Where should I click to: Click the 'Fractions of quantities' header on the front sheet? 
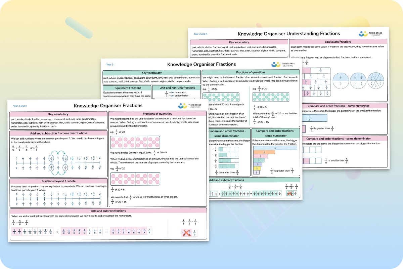tap(158, 114)
